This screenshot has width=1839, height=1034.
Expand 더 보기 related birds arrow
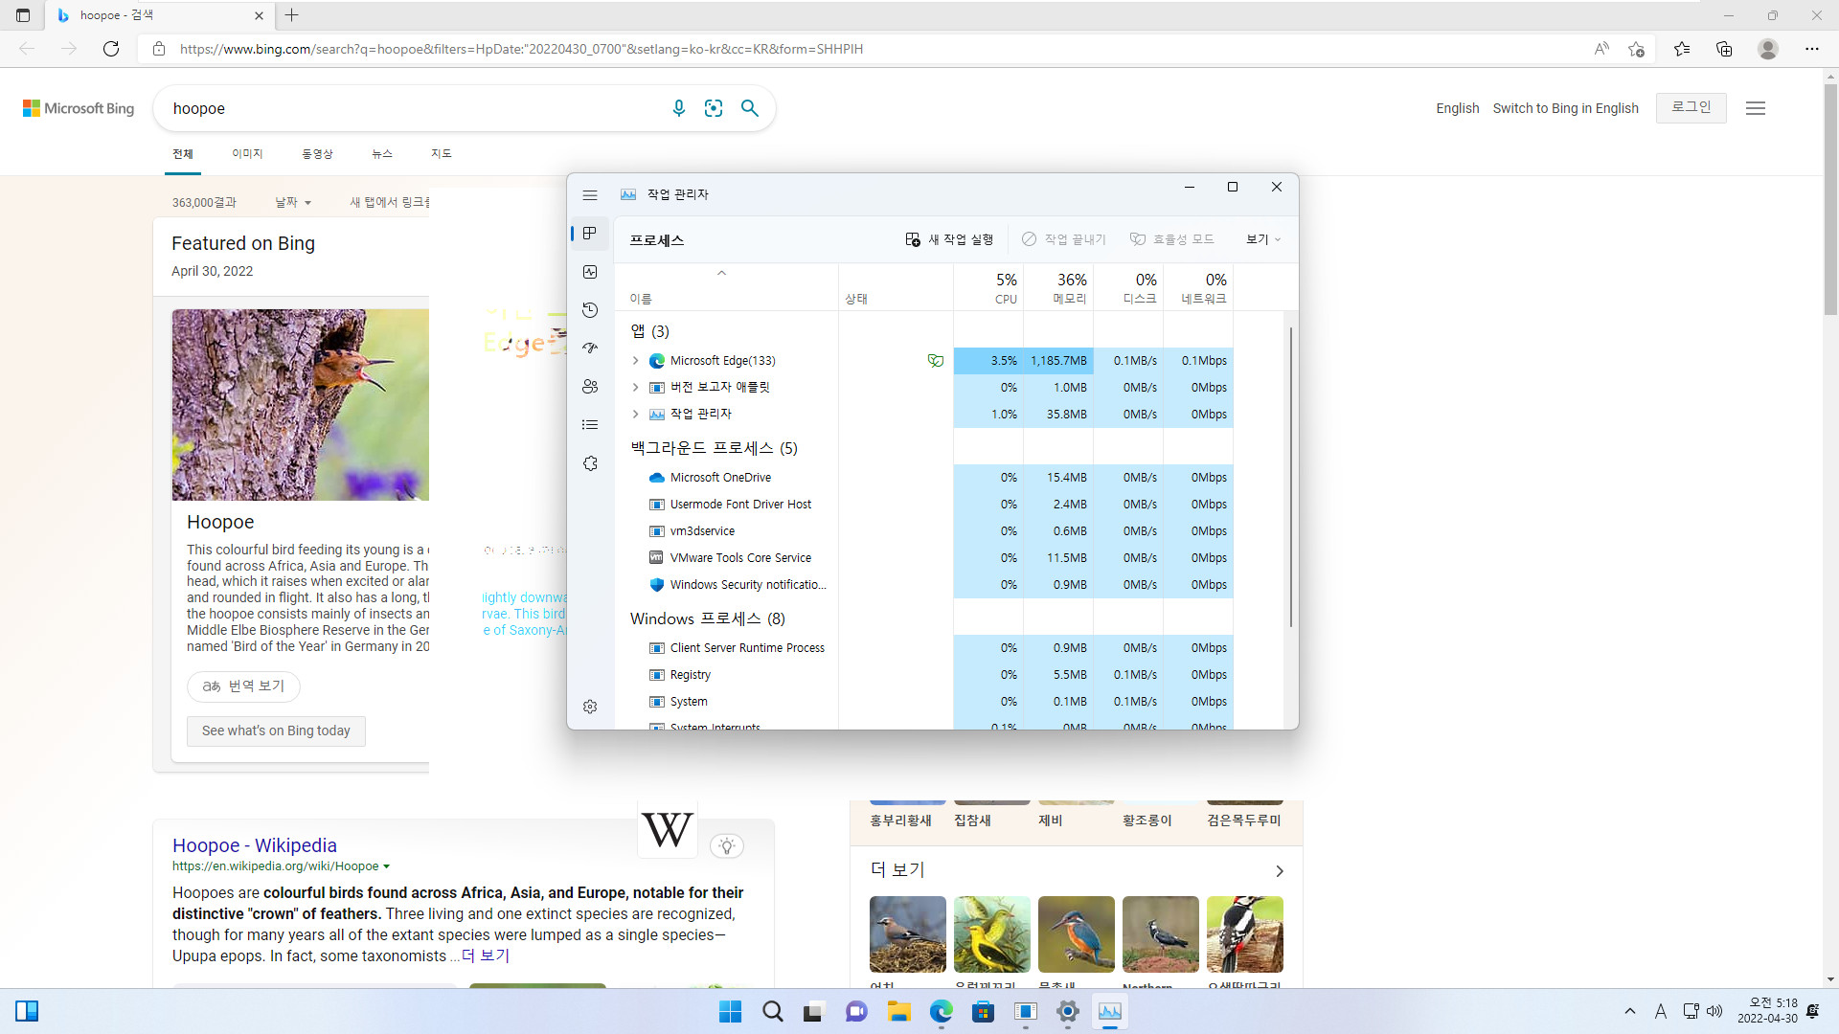point(1280,871)
